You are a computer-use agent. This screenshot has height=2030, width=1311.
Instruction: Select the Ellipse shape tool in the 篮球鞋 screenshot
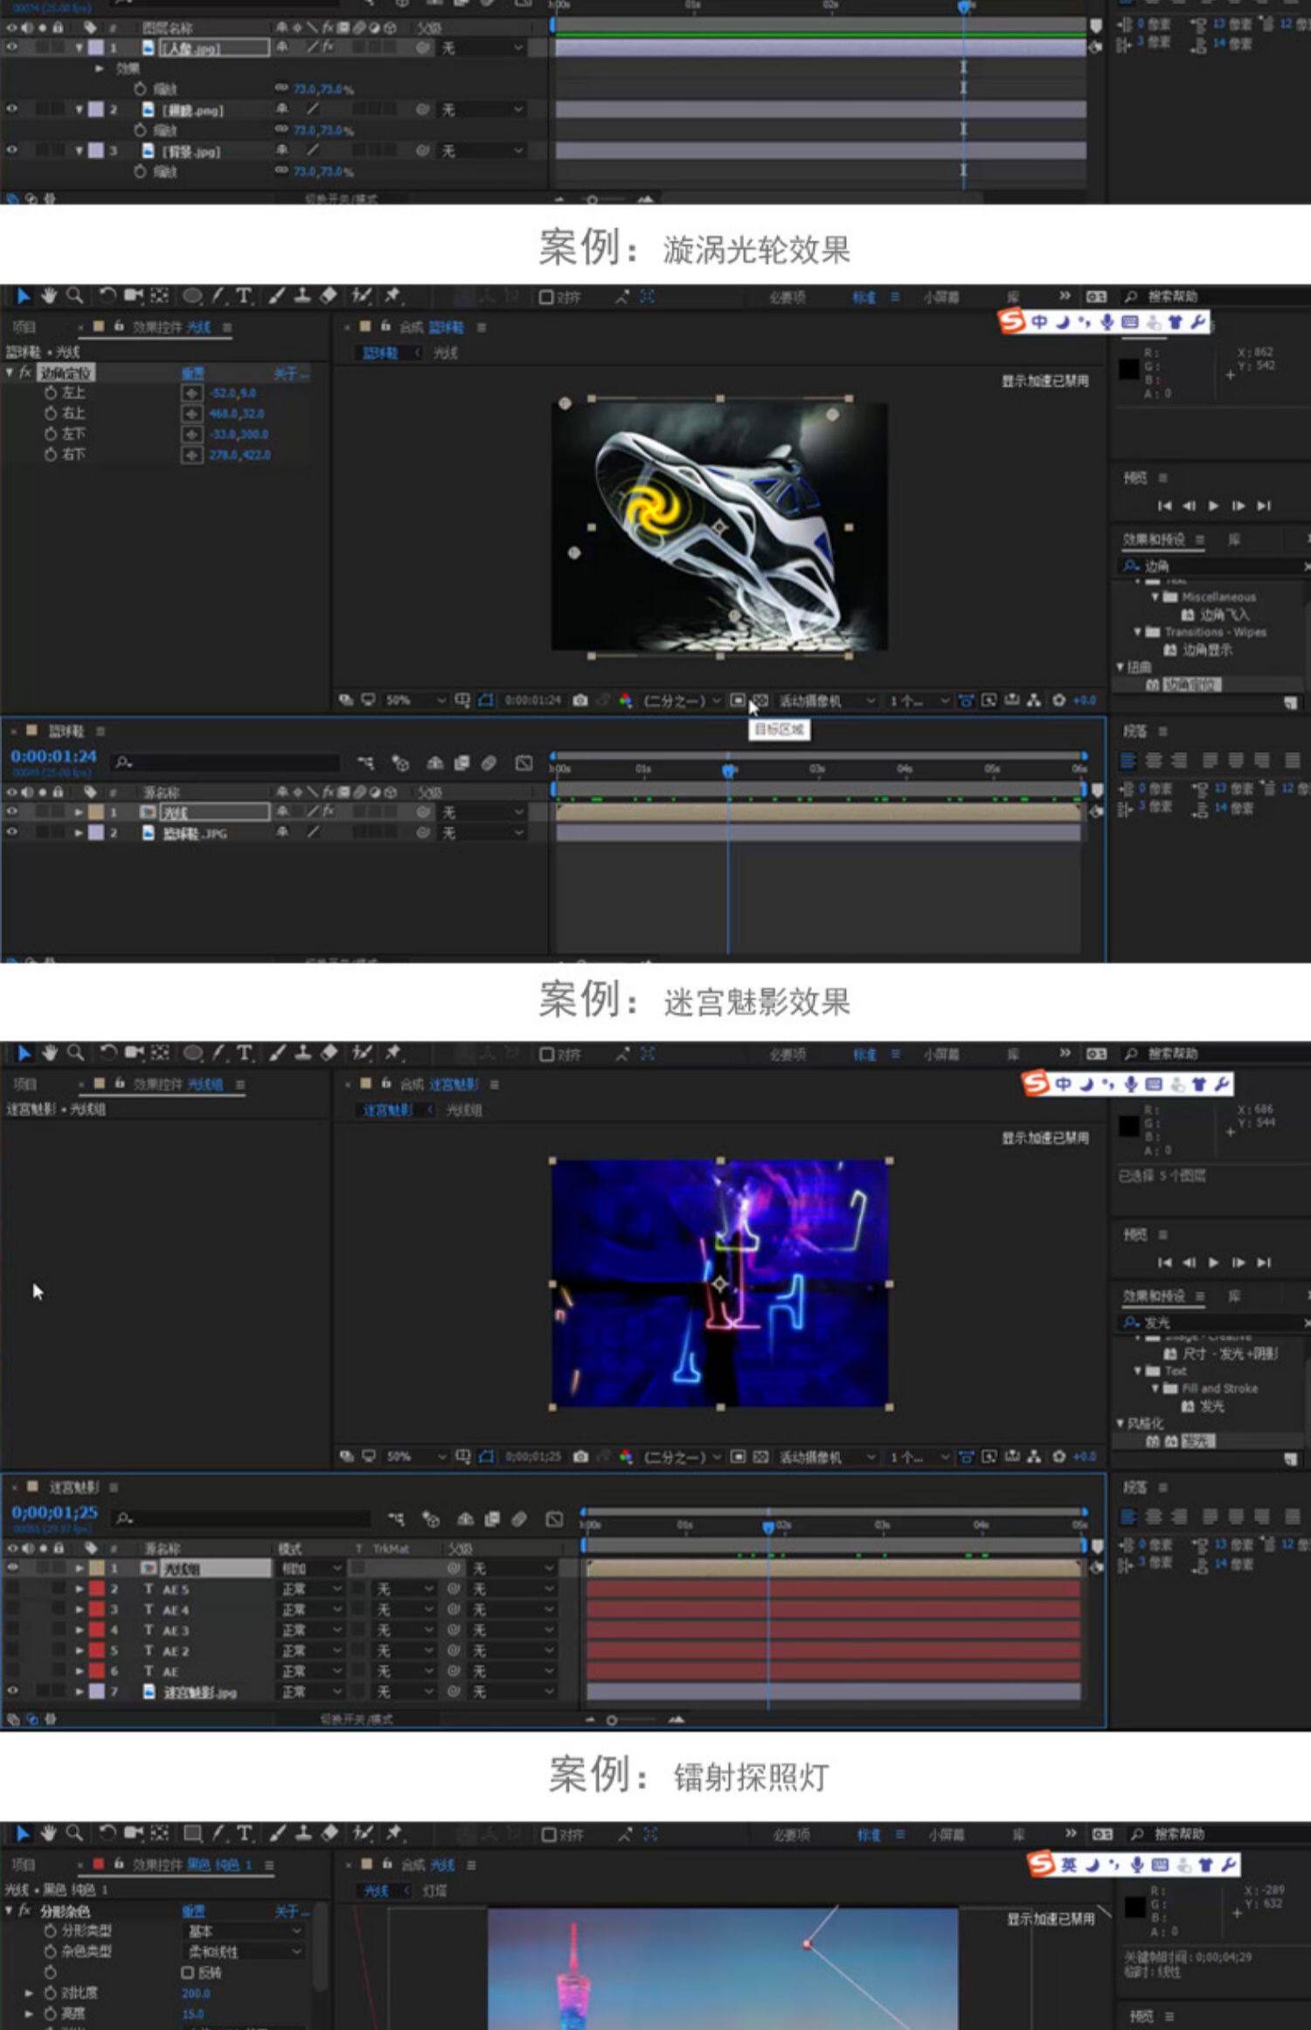[x=193, y=295]
